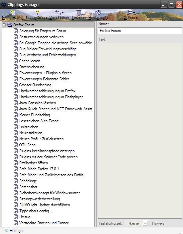Click the document icon beside Schädlinge
This screenshot has height=234, width=183.
click(16, 181)
